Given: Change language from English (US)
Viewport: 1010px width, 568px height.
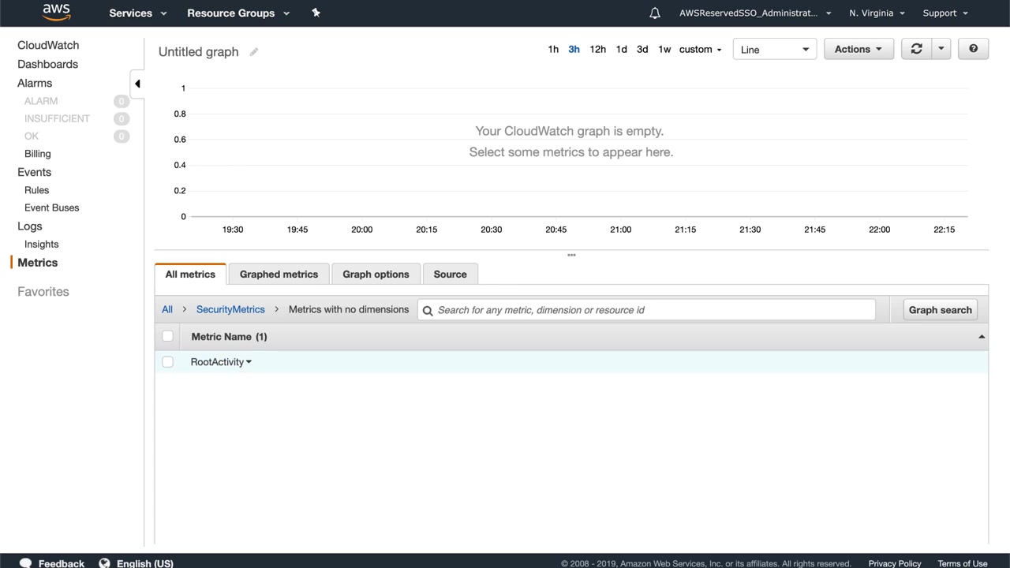Looking at the screenshot, I should point(144,563).
